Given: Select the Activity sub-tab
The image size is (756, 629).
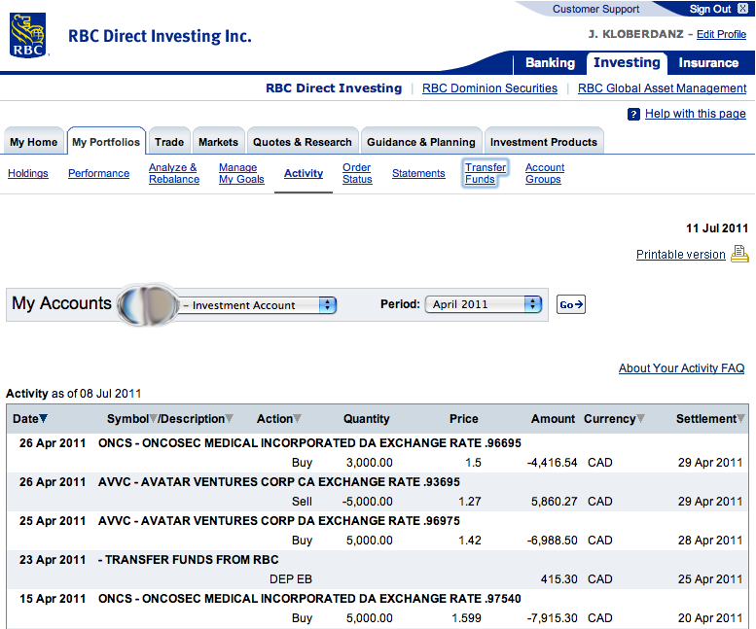Looking at the screenshot, I should tap(304, 173).
